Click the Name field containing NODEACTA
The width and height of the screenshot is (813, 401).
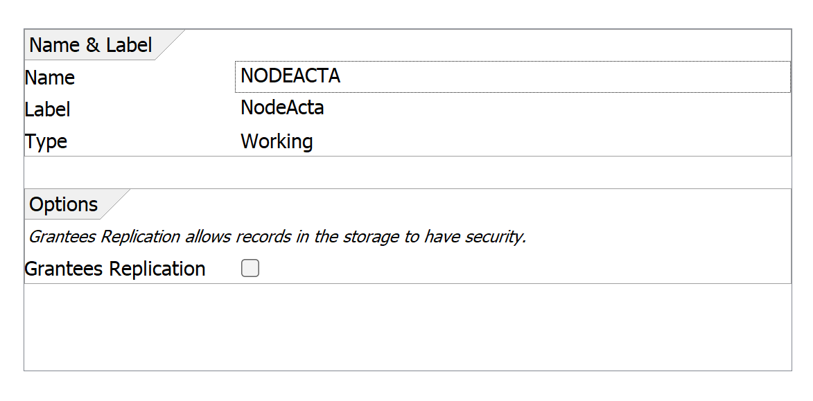coord(512,77)
